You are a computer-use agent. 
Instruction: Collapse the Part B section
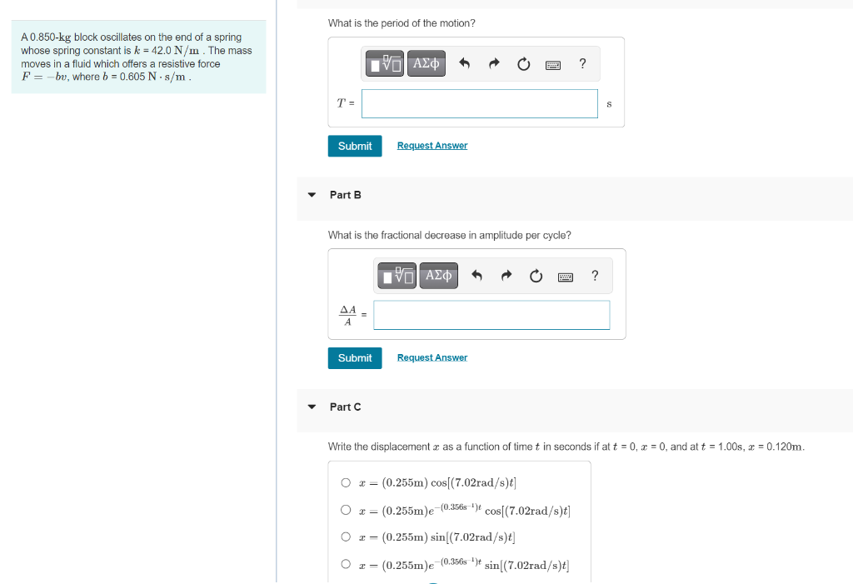coord(312,195)
